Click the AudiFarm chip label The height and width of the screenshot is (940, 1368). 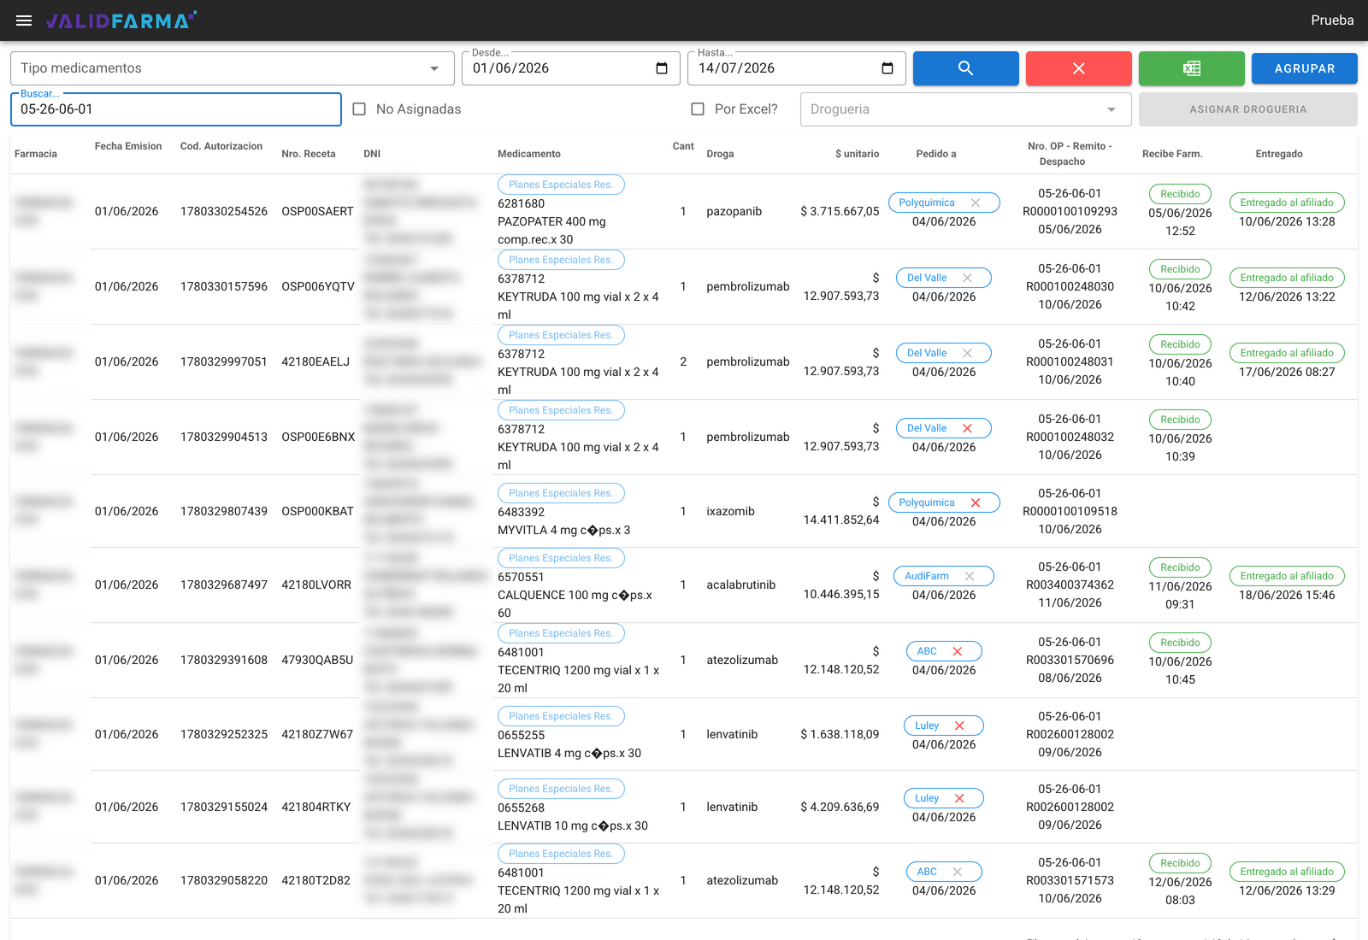pos(927,576)
